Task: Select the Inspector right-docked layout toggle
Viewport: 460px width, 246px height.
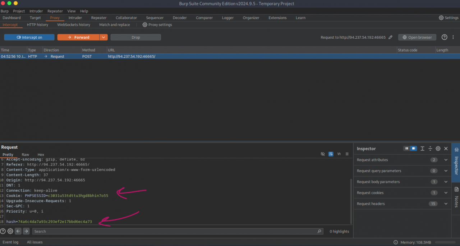Action: (414, 148)
